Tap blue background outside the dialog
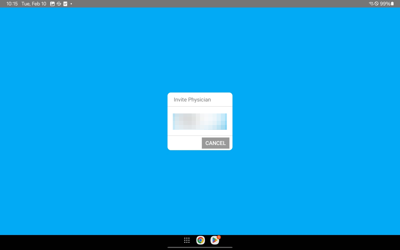 (89, 143)
